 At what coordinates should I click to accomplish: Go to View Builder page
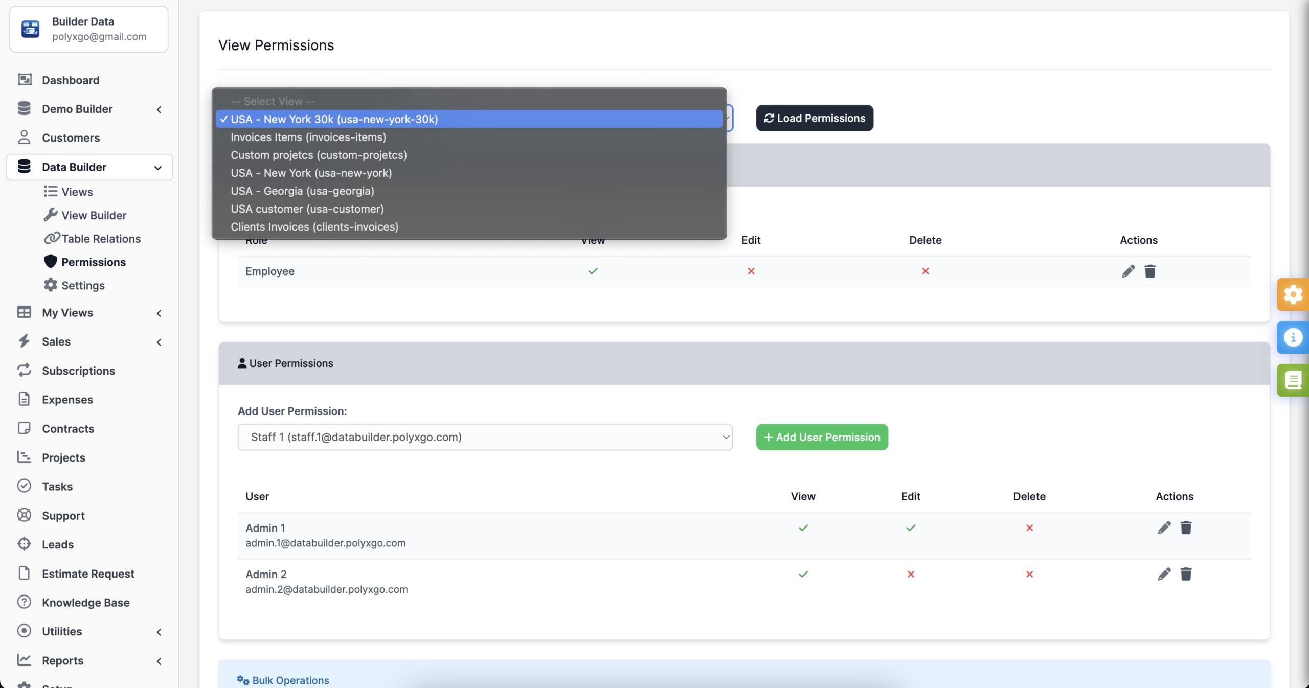click(94, 215)
